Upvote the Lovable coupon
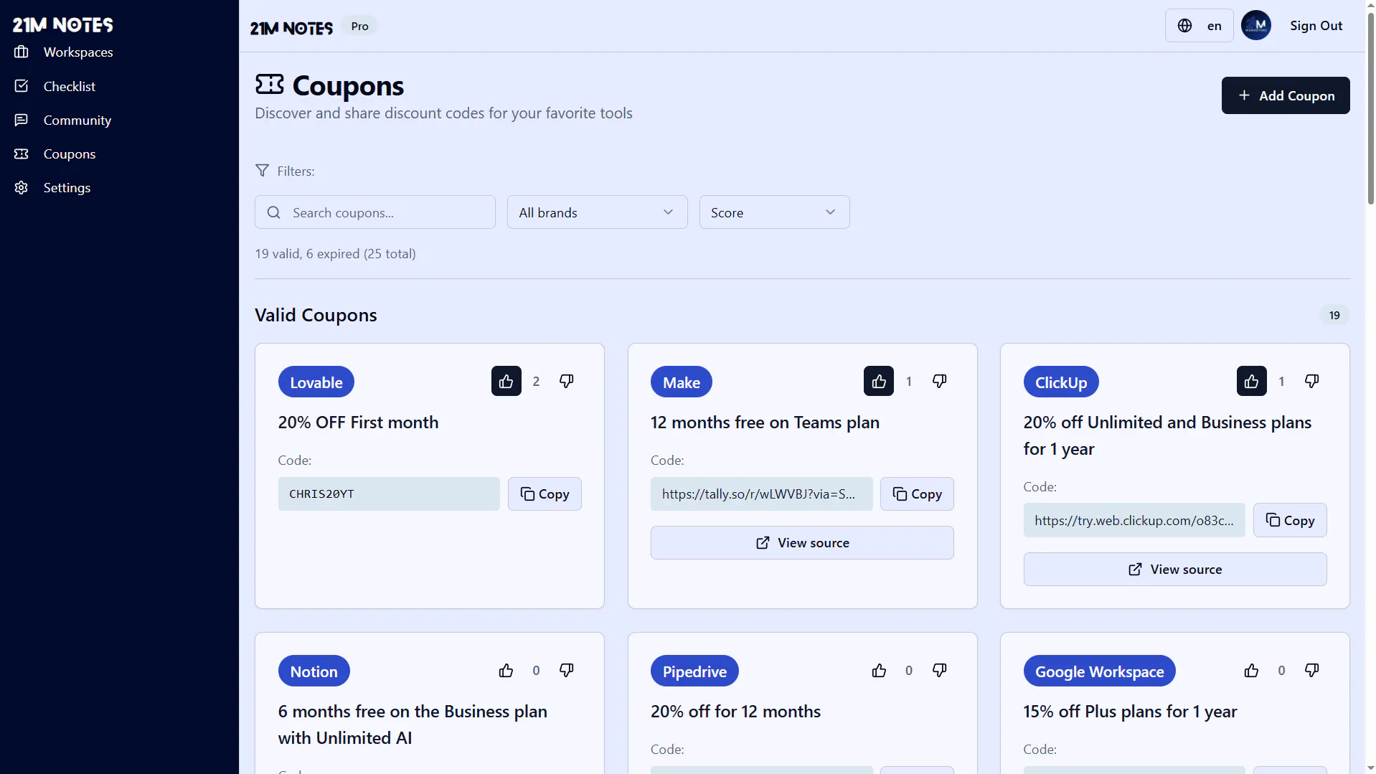Viewport: 1376px width, 774px height. (506, 381)
